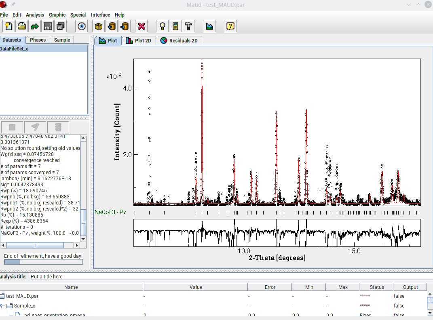433x320 pixels.
Task: Switch to the Phases tab
Action: coord(38,40)
